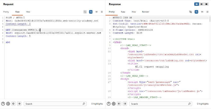
Task: Open search settings gear under Response pane
Action: click(114, 104)
